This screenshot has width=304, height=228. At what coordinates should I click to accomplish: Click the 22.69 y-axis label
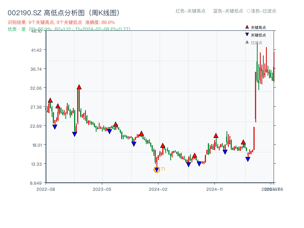pyautogui.click(x=36, y=126)
